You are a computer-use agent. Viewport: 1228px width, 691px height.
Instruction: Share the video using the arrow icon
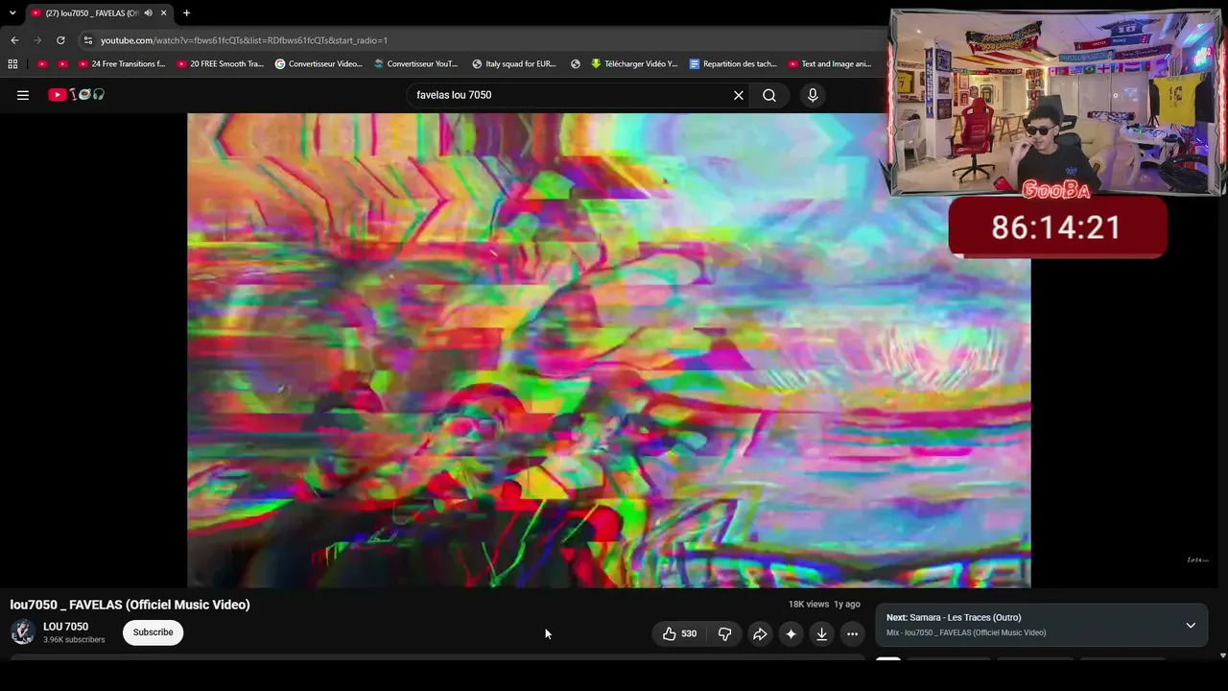(x=760, y=633)
